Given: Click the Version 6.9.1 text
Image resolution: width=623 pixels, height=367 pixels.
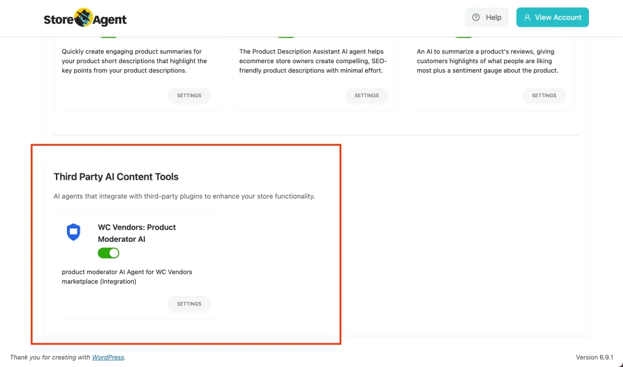Looking at the screenshot, I should [x=594, y=357].
